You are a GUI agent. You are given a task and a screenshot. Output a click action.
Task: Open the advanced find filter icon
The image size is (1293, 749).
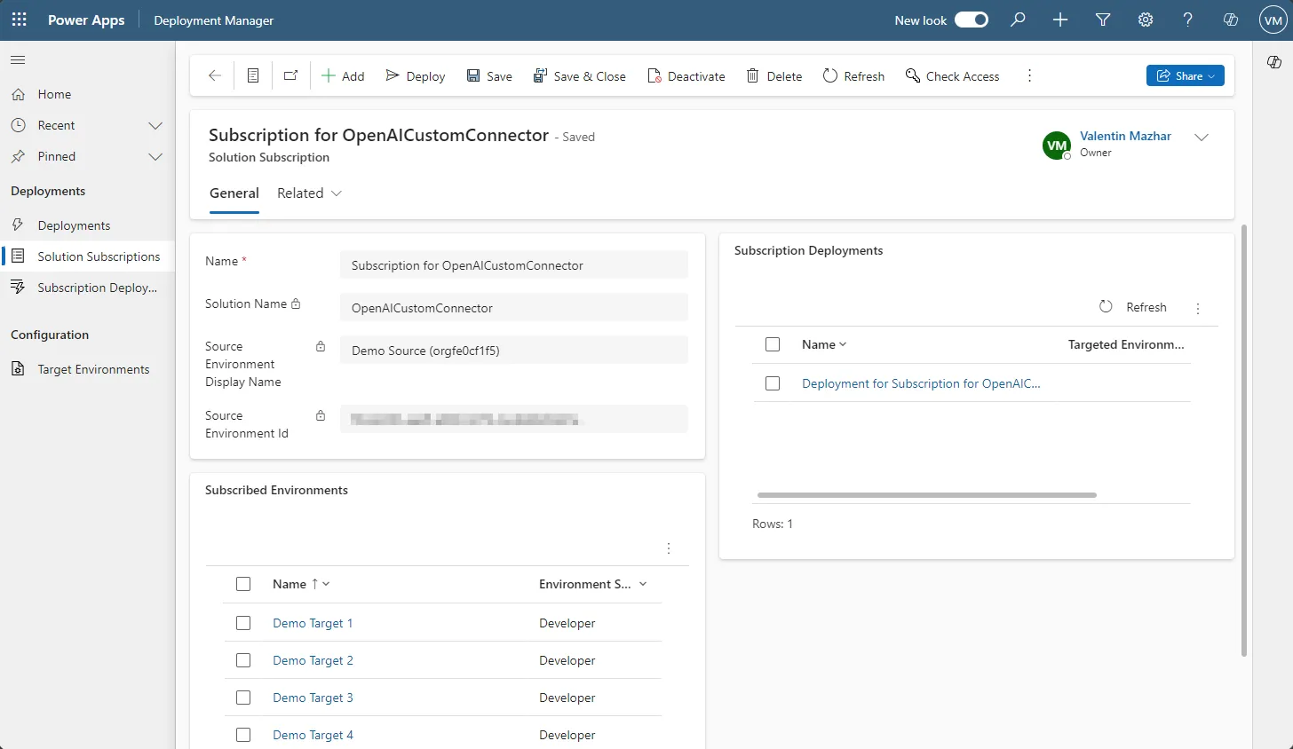point(1103,20)
